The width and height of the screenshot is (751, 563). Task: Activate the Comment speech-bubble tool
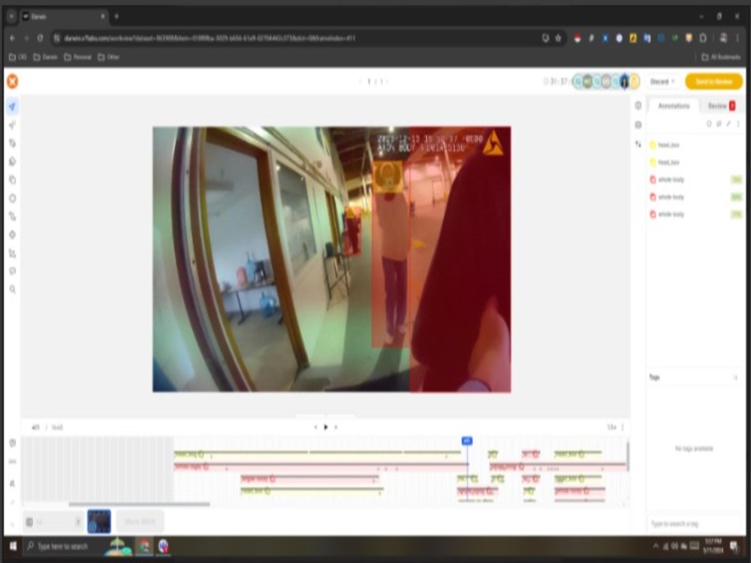click(x=13, y=271)
